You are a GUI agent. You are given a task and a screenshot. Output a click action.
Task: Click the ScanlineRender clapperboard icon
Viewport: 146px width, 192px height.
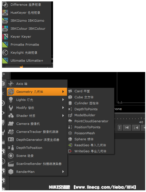coord(11,164)
